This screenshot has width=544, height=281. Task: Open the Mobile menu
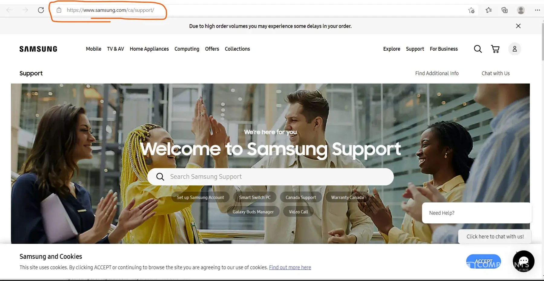tap(94, 49)
